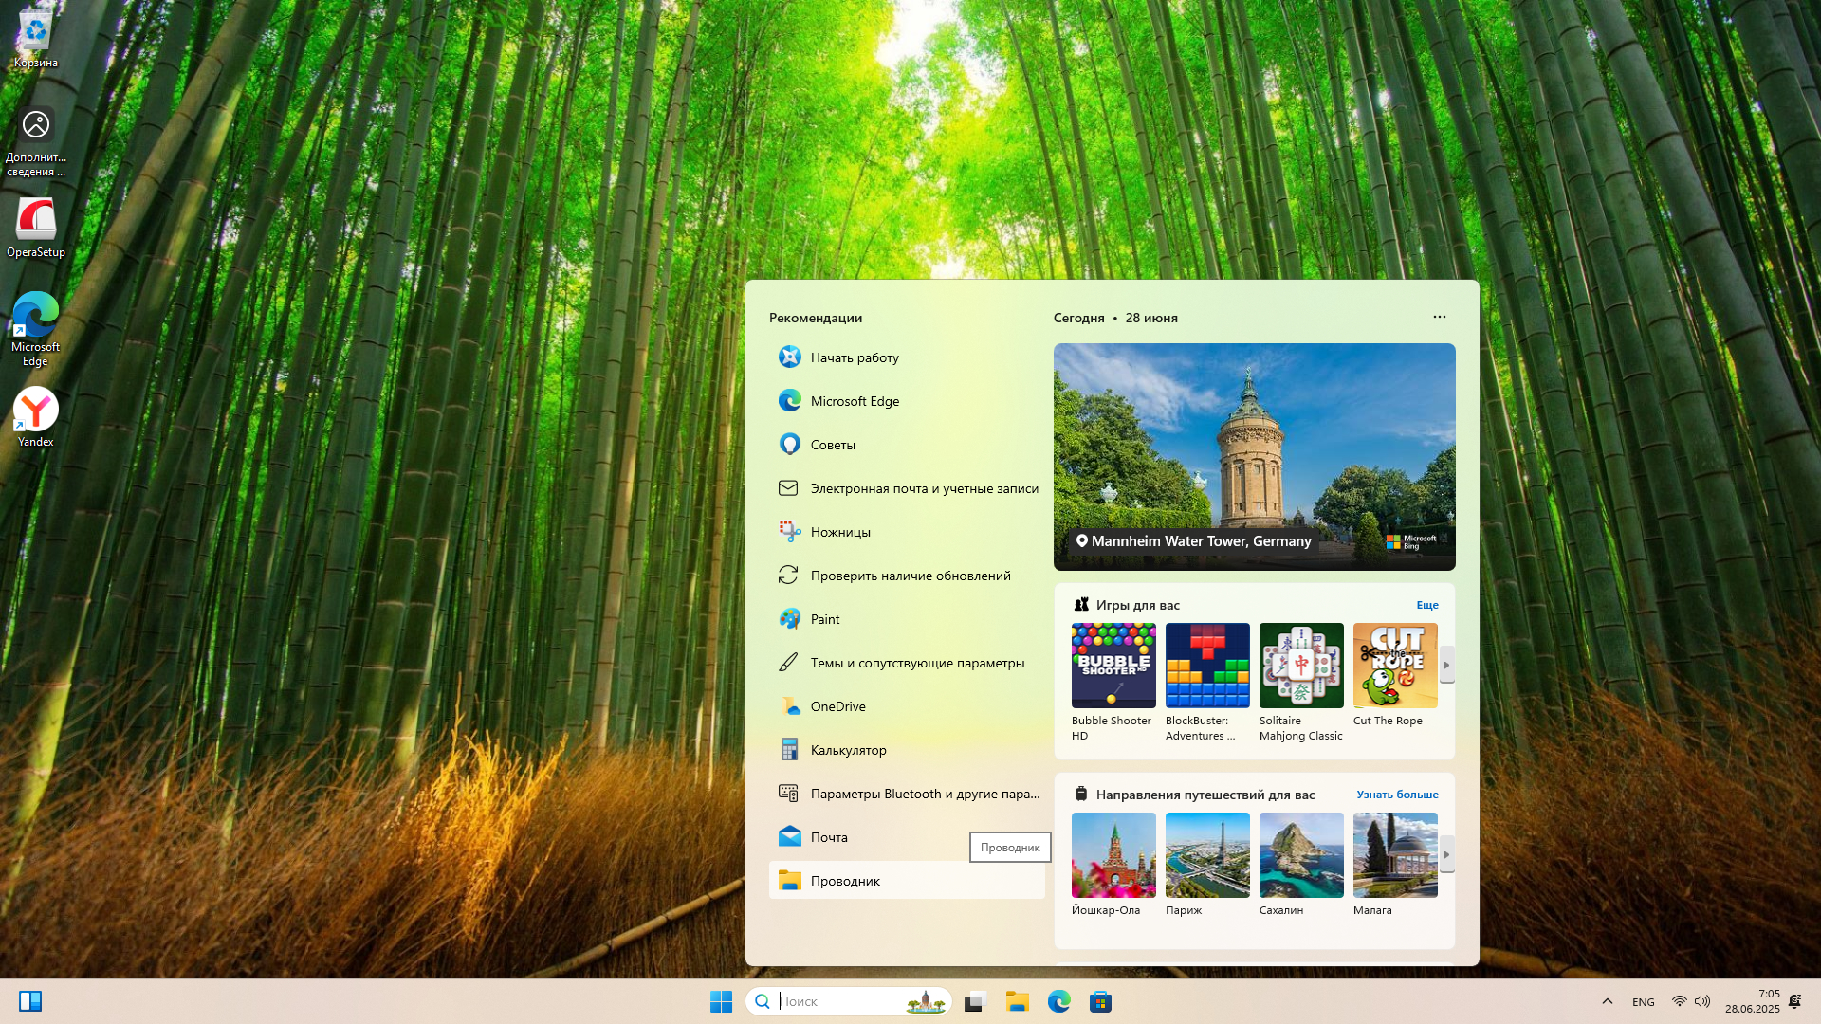Viewport: 1821px width, 1024px height.
Task: Open the widgets panel icon in taskbar corner
Action: tap(30, 1001)
